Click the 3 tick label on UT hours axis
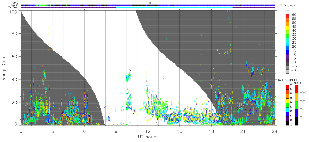309x142 pixels. point(53,131)
